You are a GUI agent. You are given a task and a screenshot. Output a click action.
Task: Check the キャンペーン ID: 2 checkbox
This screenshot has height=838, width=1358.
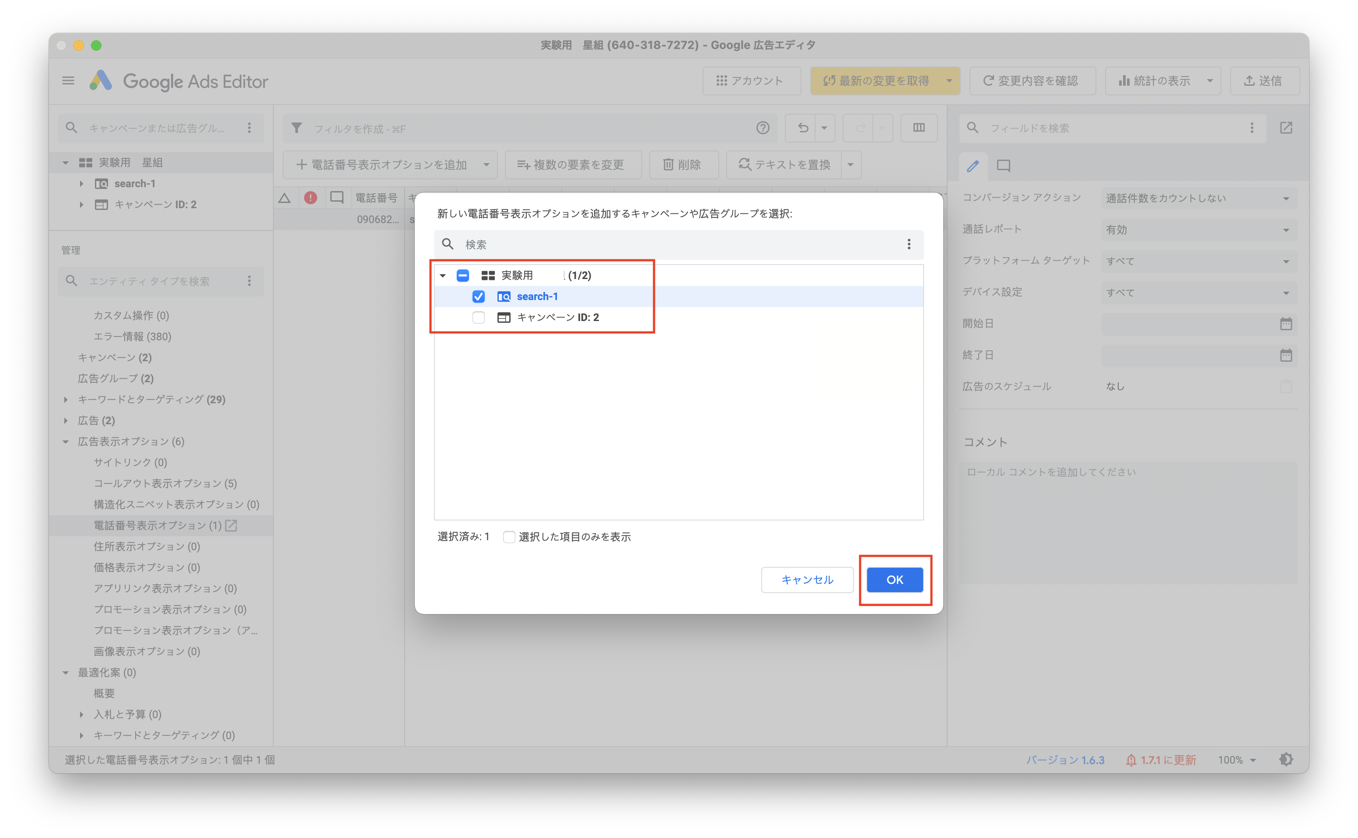click(x=478, y=318)
